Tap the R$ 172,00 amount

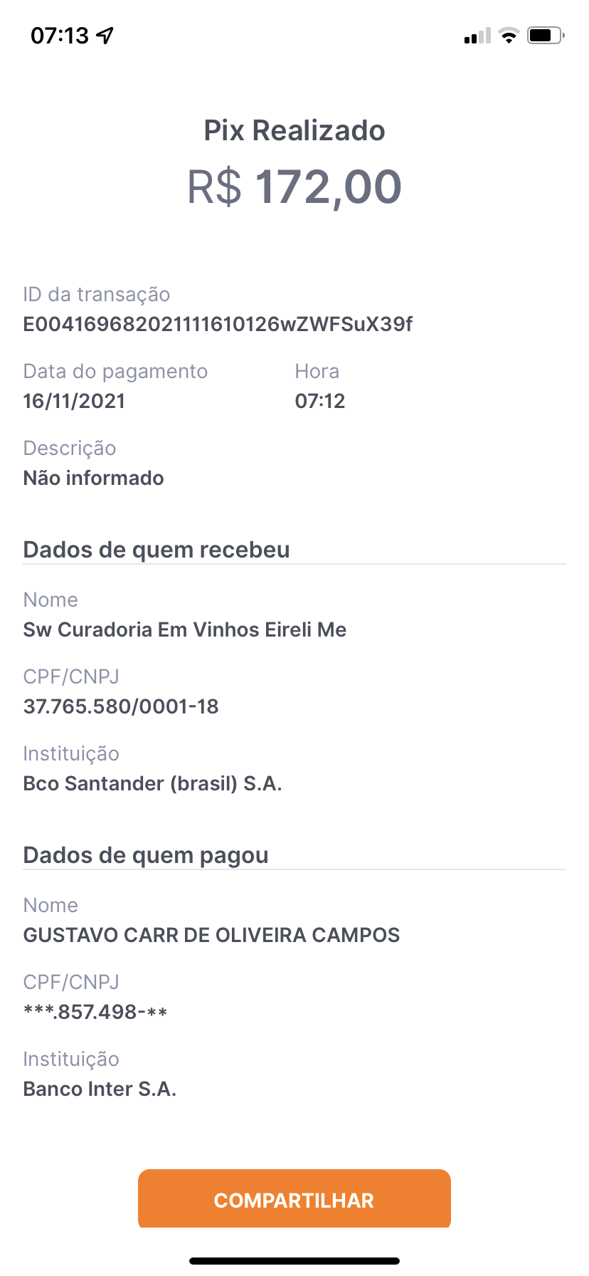click(x=294, y=187)
